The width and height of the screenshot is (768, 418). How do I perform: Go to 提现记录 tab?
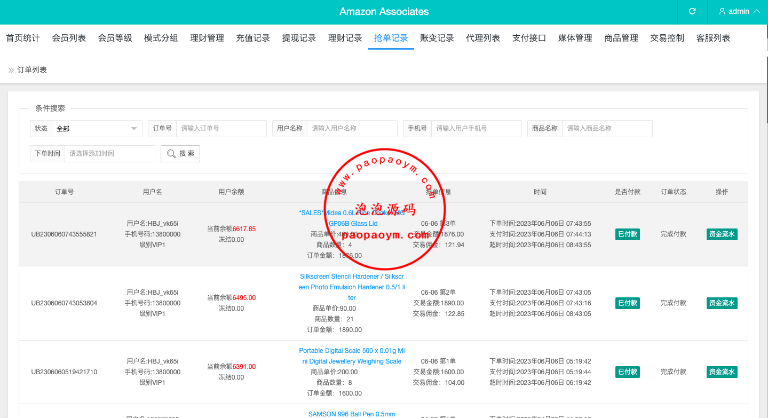(299, 38)
